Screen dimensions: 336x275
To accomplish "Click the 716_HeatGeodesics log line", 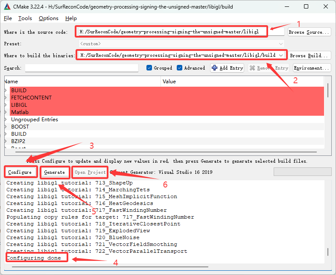I will (x=80, y=203).
